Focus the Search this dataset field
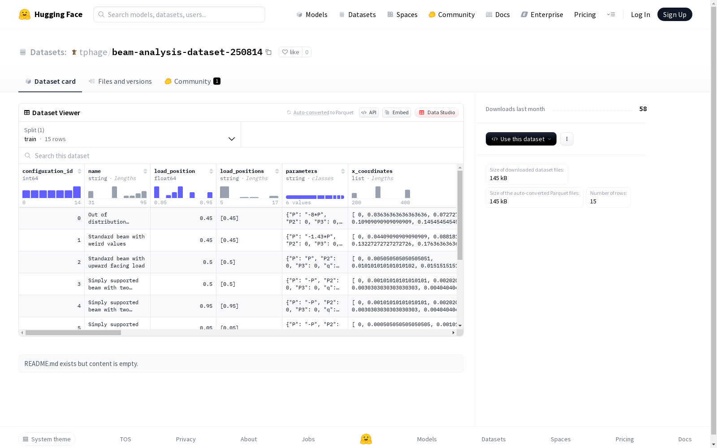The height and width of the screenshot is (448, 717). (x=241, y=155)
